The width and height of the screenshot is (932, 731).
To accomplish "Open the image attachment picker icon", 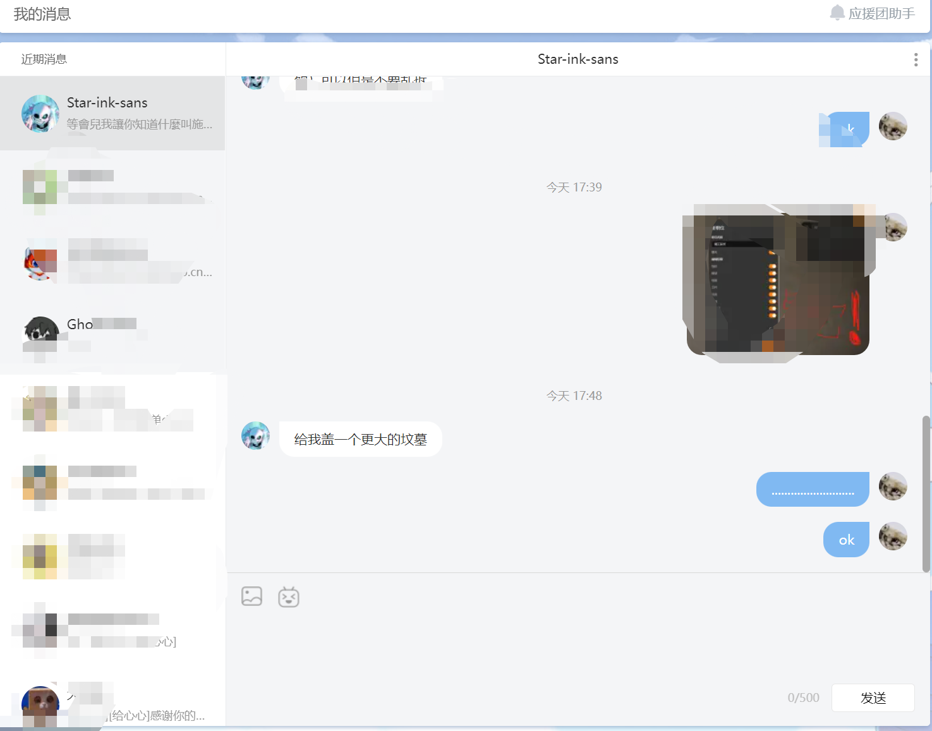I will coord(251,596).
